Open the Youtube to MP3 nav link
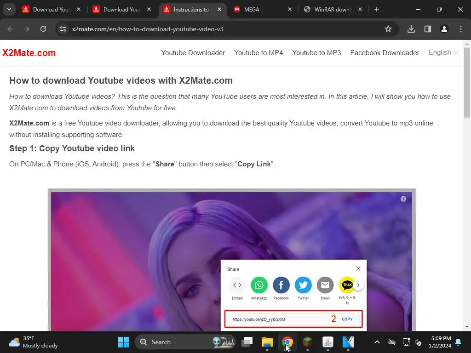The height and width of the screenshot is (353, 471). point(316,53)
